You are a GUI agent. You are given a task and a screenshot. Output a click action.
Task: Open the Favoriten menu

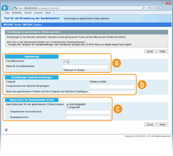tap(38, 13)
